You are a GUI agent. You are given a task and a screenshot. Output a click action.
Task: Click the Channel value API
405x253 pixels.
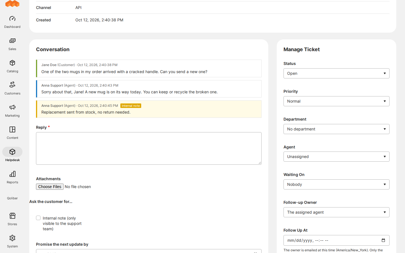pyautogui.click(x=78, y=8)
